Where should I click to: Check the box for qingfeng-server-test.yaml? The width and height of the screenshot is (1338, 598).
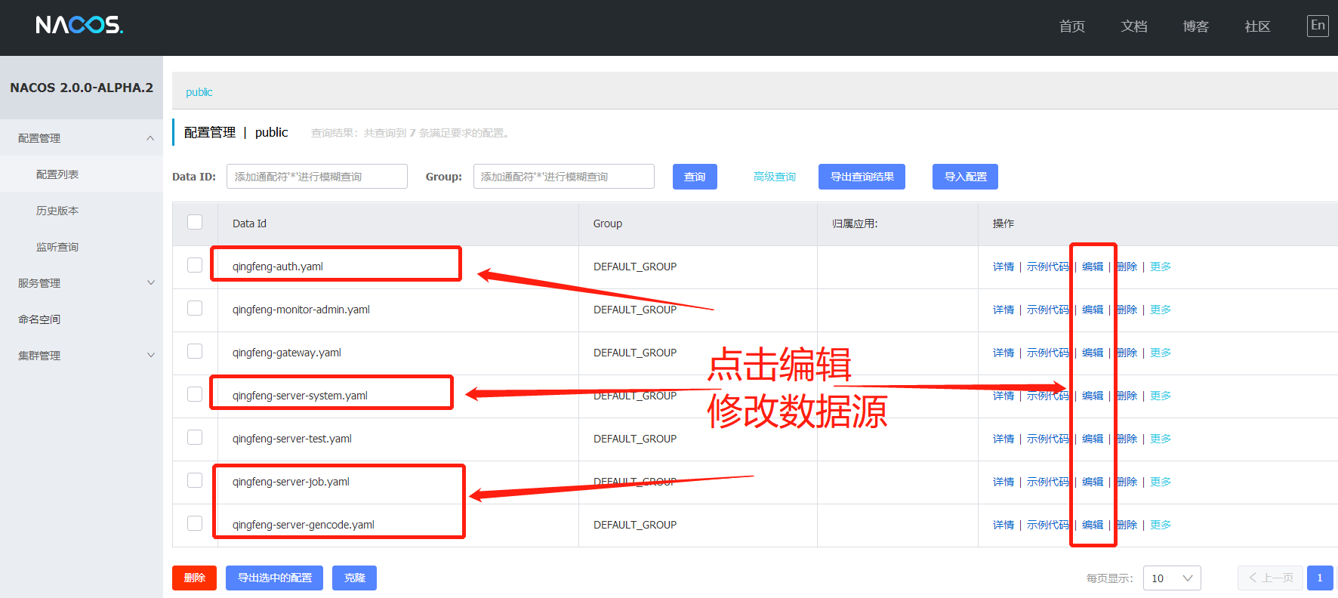point(195,437)
